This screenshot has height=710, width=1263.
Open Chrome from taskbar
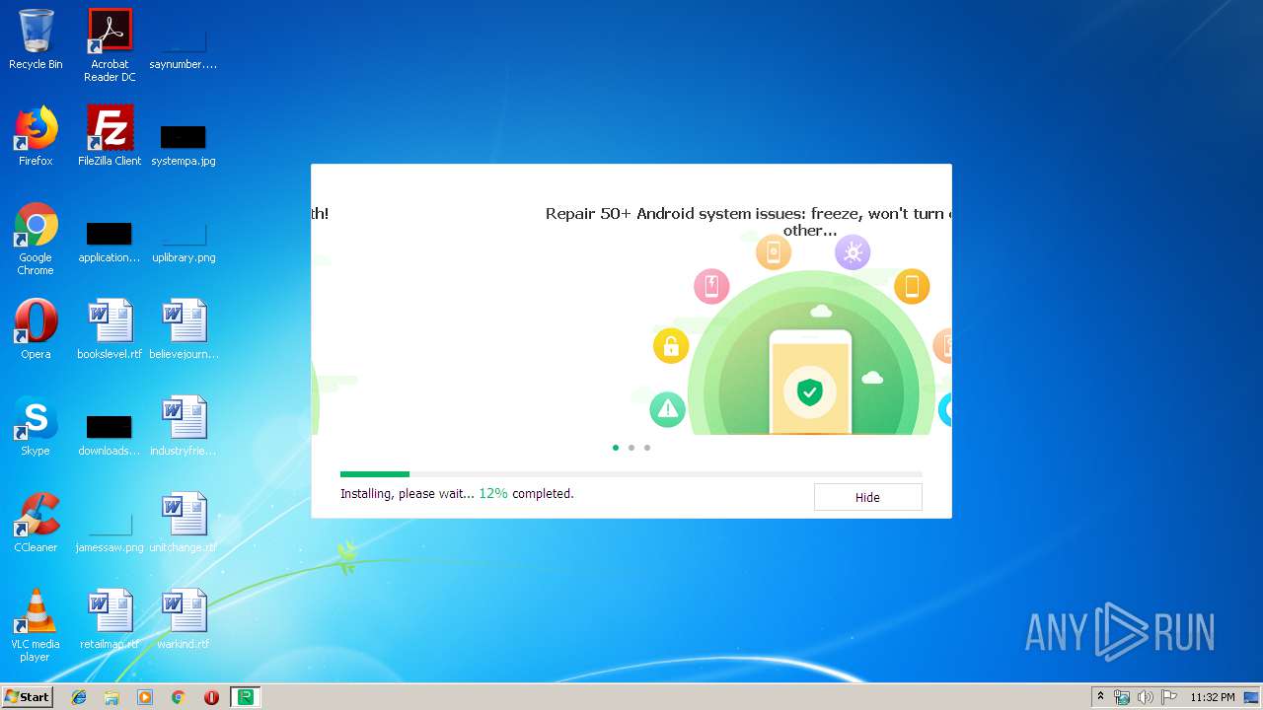point(178,697)
